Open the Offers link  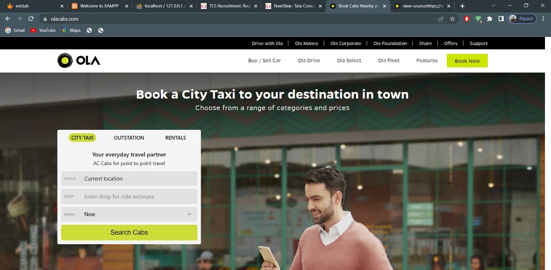click(x=451, y=43)
